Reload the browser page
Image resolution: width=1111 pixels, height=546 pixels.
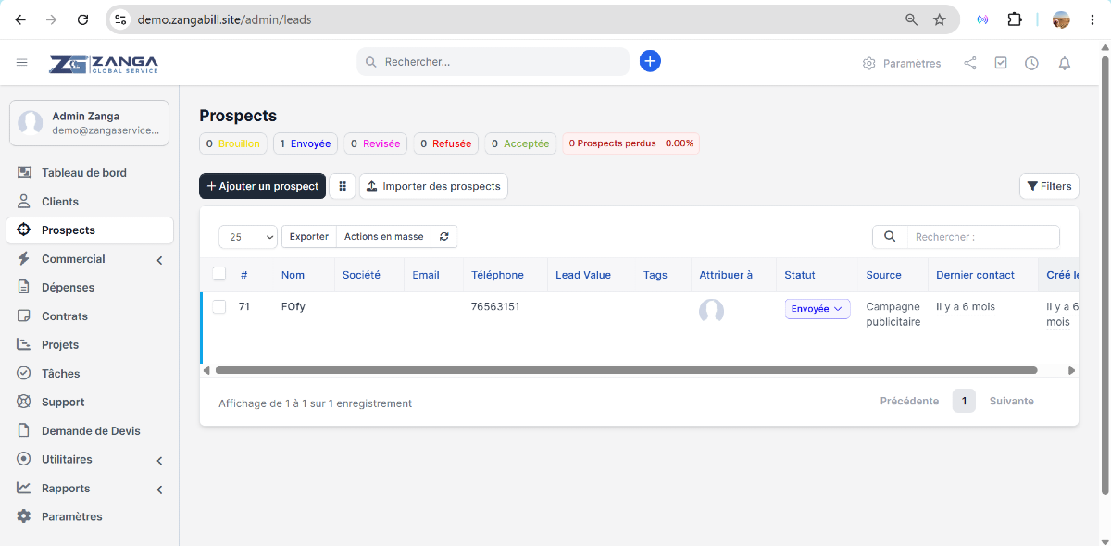83,19
